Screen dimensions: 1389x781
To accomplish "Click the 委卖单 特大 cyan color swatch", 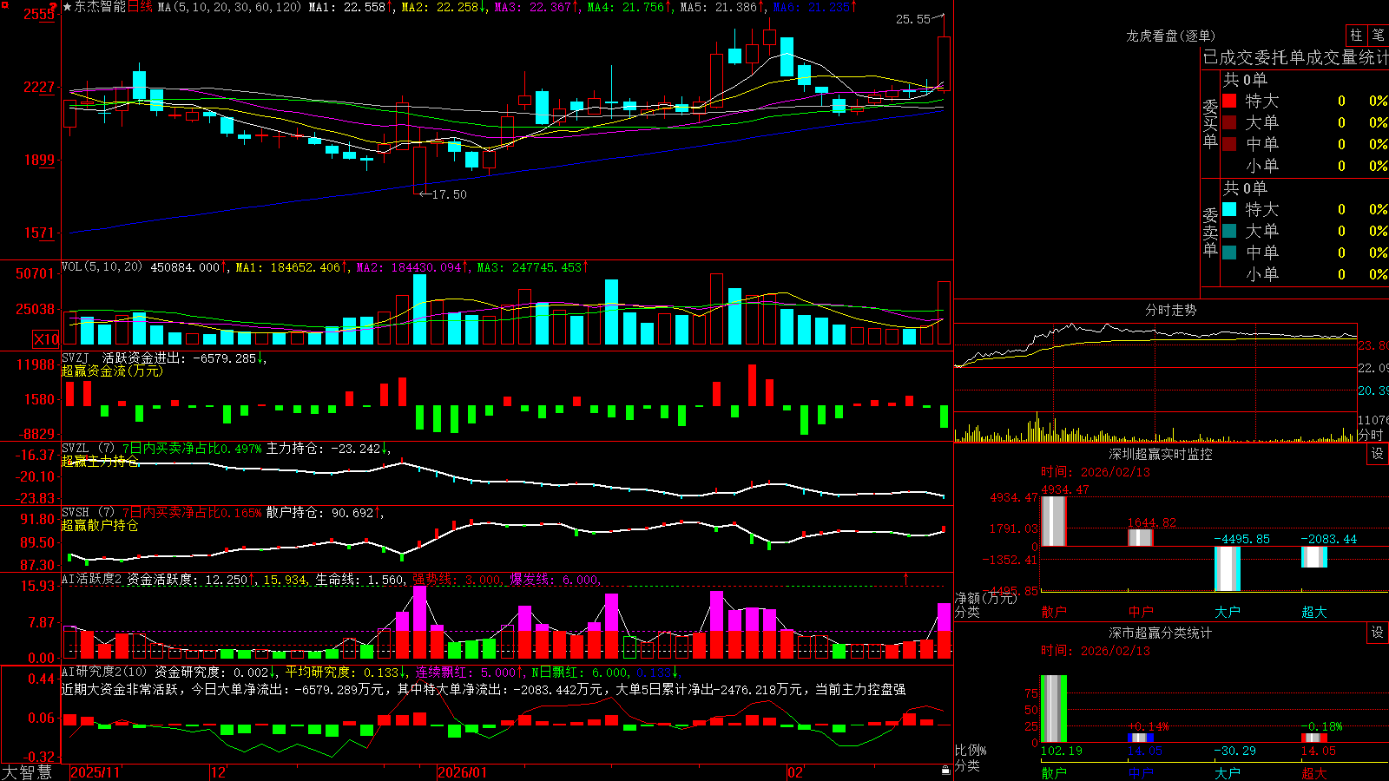I will pos(1229,209).
